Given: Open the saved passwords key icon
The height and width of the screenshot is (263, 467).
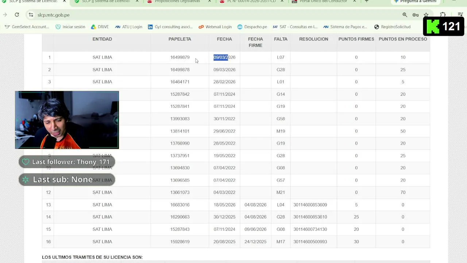Looking at the screenshot, I should click(x=416, y=15).
